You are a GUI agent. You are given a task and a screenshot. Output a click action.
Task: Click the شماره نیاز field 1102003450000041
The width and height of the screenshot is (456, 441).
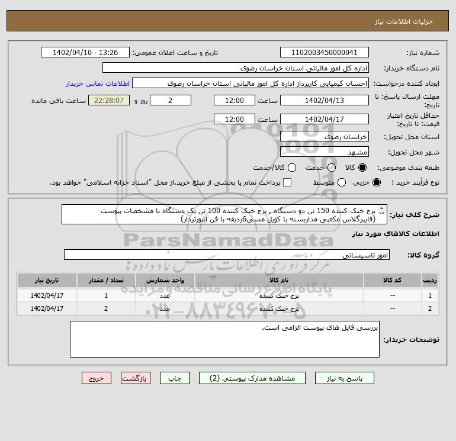325,52
